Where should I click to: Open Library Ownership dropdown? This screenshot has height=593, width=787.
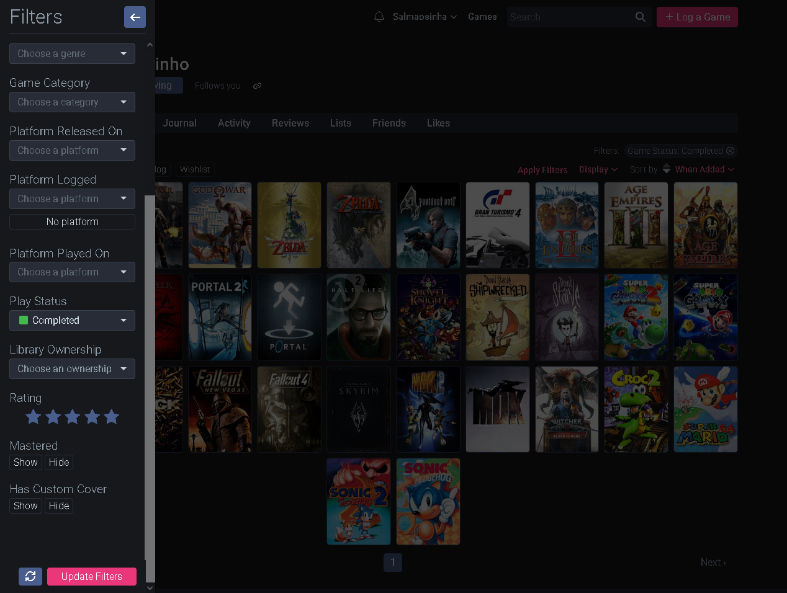pos(72,369)
